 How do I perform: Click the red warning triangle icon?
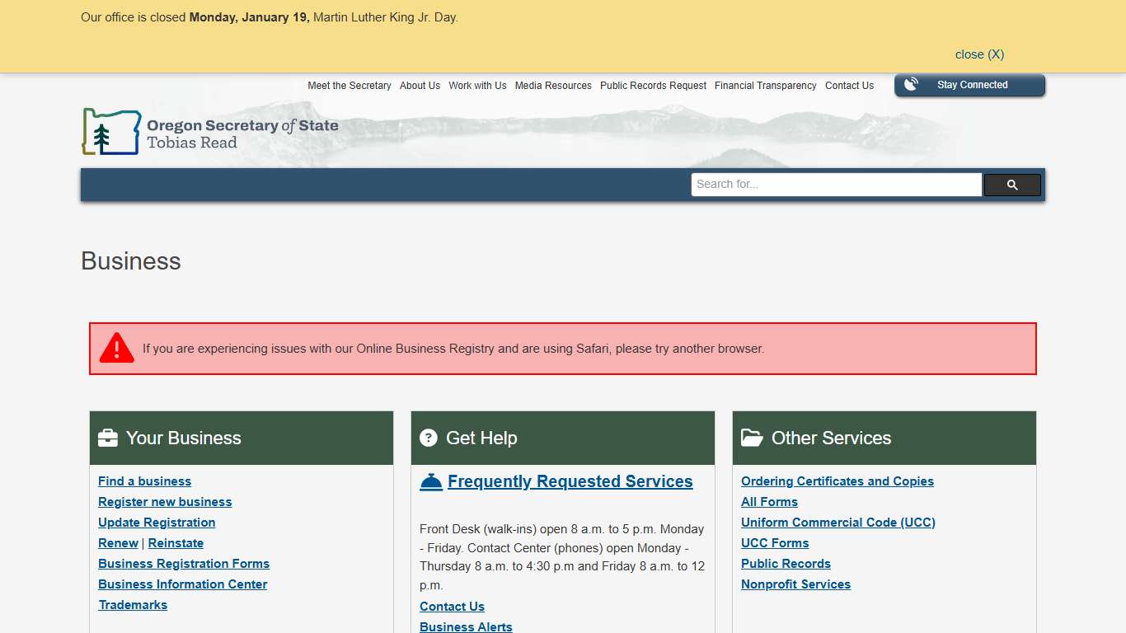117,349
